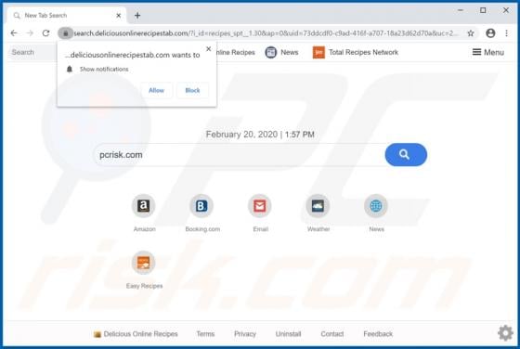
Task: Close the New Tab Search tab
Action: (x=119, y=15)
